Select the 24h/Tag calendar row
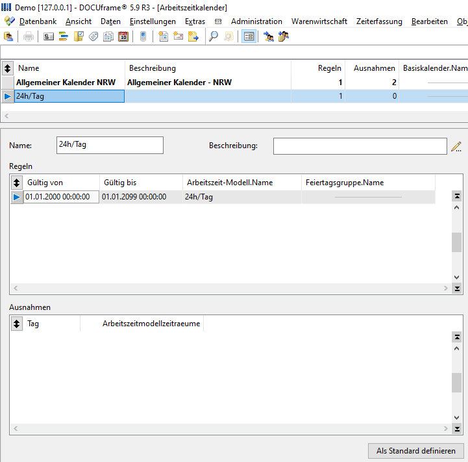 pos(234,96)
